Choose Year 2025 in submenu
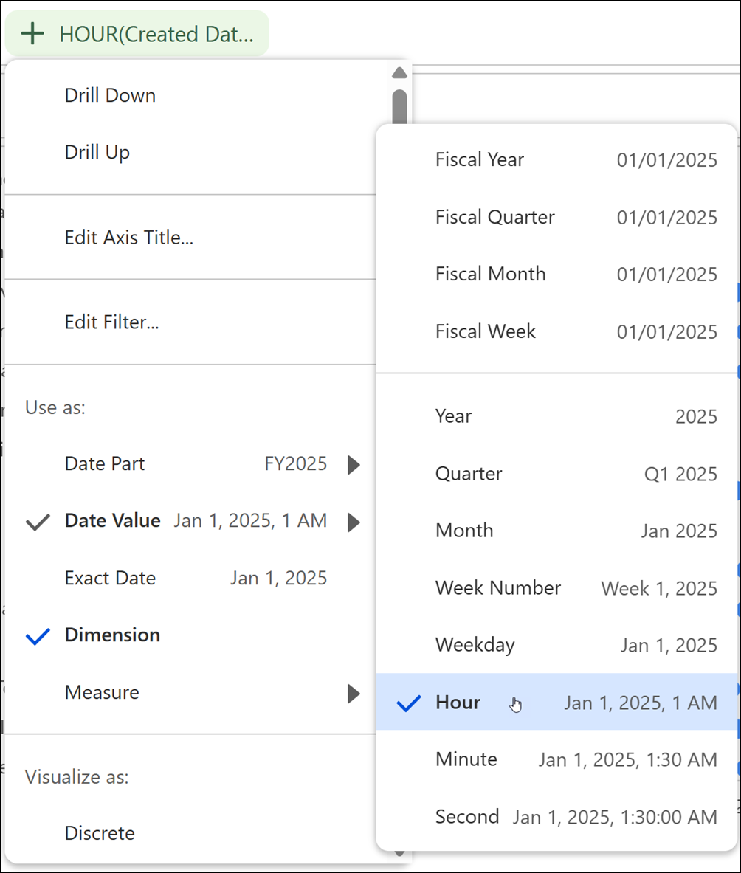741x873 pixels. tap(556, 416)
